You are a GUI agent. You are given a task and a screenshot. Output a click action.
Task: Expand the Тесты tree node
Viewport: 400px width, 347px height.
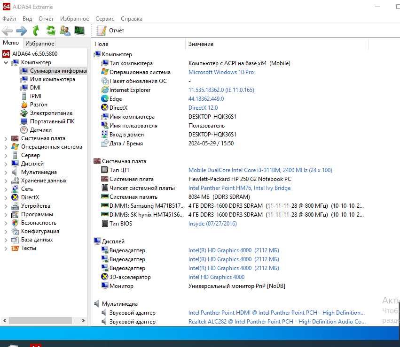click(x=6, y=248)
